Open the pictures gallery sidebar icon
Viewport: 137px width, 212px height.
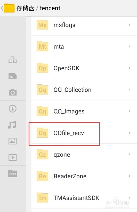pos(13,141)
